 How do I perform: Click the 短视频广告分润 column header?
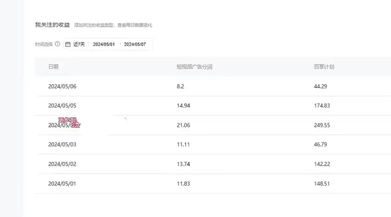(x=194, y=67)
